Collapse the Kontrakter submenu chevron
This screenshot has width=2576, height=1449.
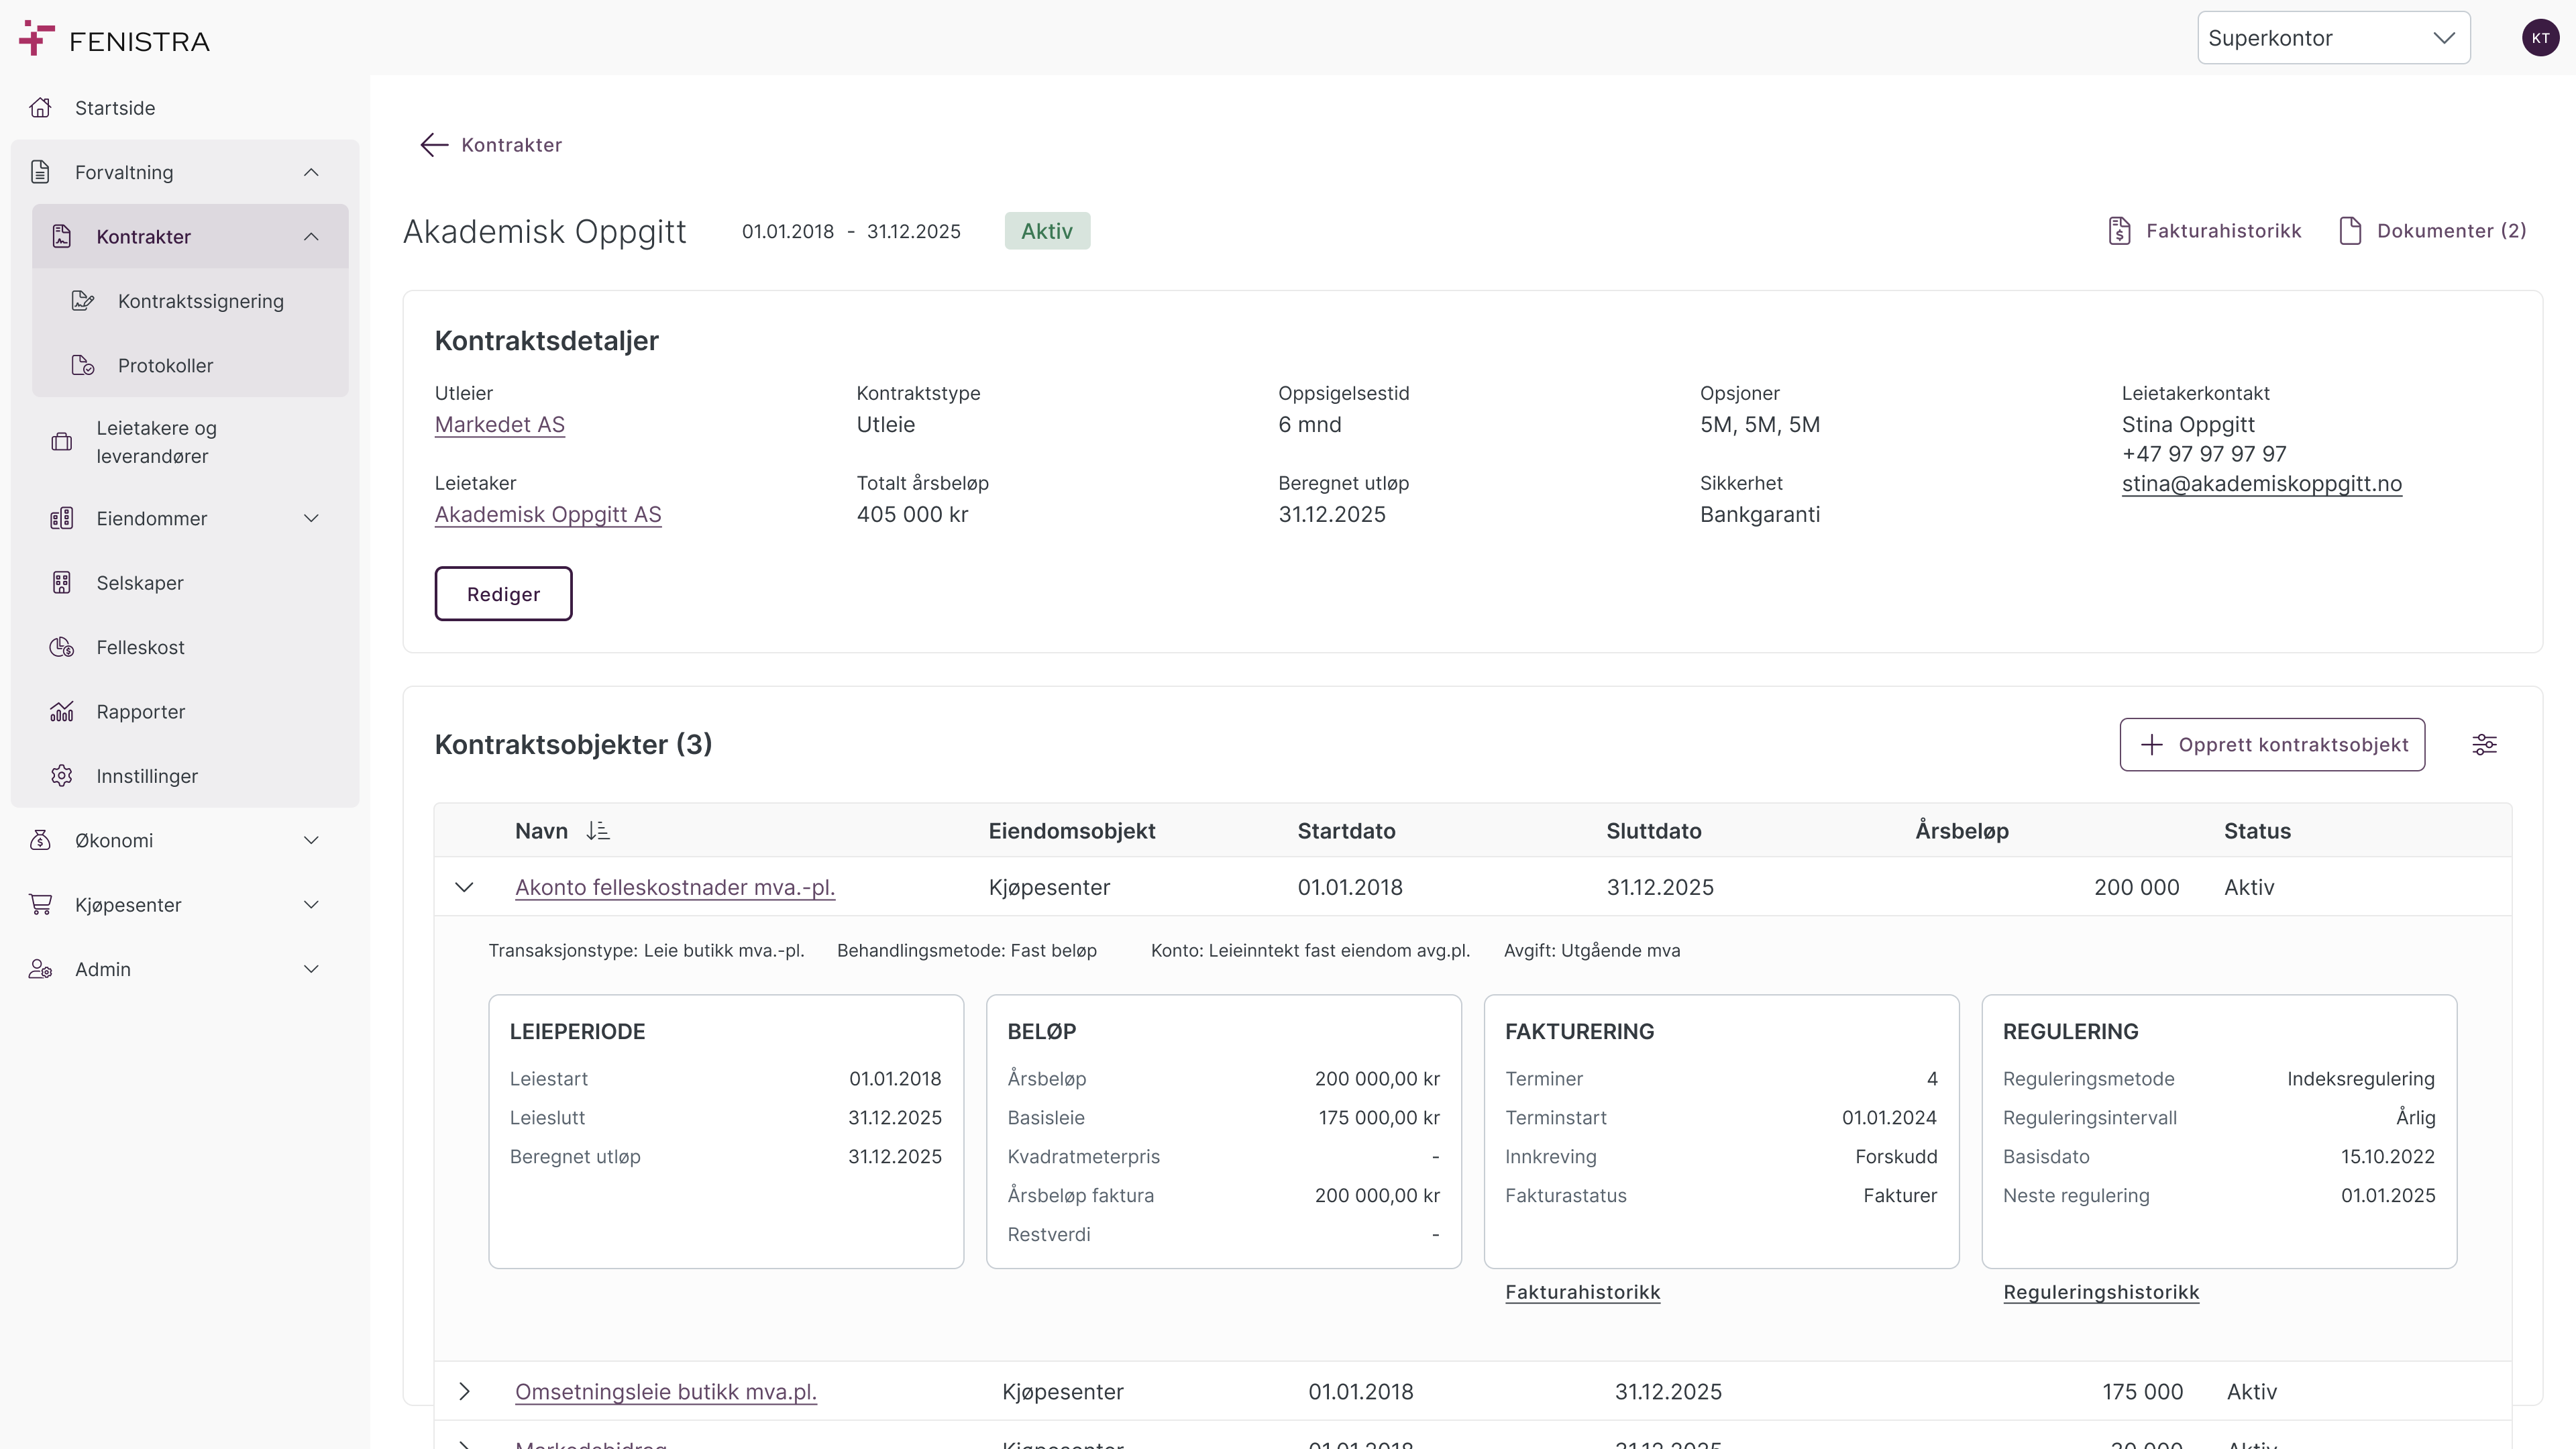tap(311, 237)
